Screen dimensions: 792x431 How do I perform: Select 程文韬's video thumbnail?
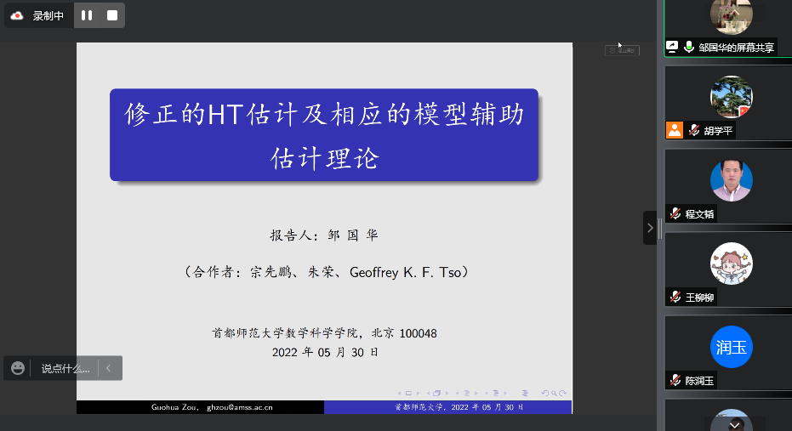pos(732,180)
